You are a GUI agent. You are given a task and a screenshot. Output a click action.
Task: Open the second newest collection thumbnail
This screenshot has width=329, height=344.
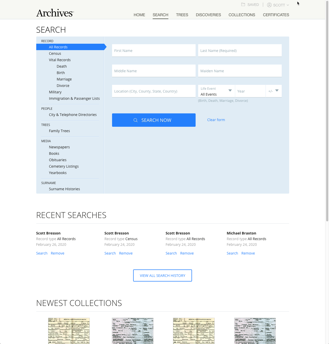(133, 331)
